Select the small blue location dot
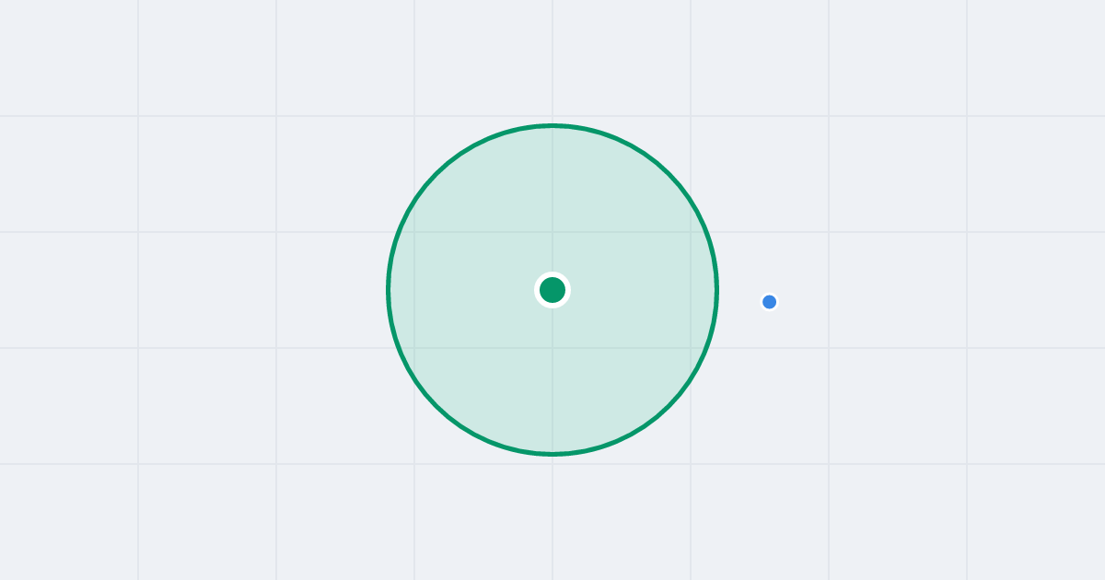1105x580 pixels. (x=770, y=302)
